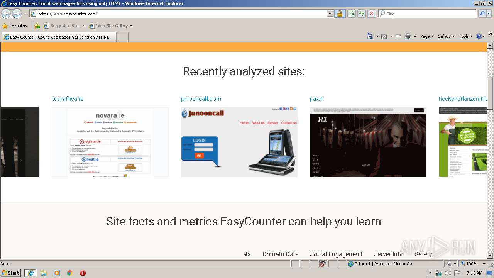Screen dimensions: 494x278
Task: Click the vertical scrollbar down arrow
Action: 491,256
